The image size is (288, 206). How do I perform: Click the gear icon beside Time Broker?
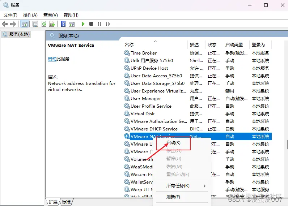click(127, 53)
